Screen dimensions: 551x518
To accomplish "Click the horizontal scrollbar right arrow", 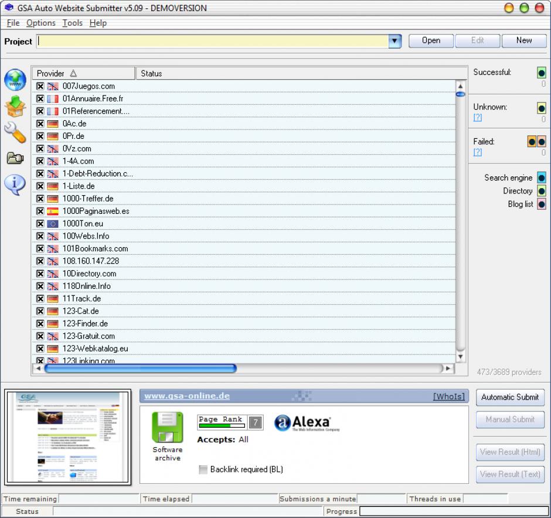I will point(448,369).
